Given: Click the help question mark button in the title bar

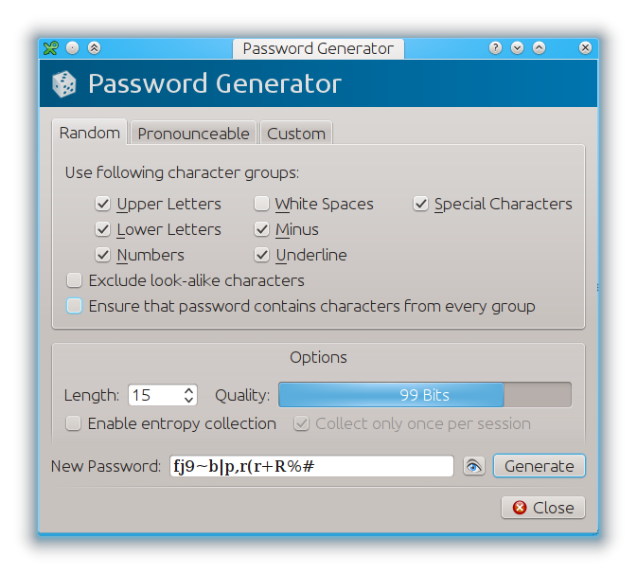Looking at the screenshot, I should [x=495, y=48].
